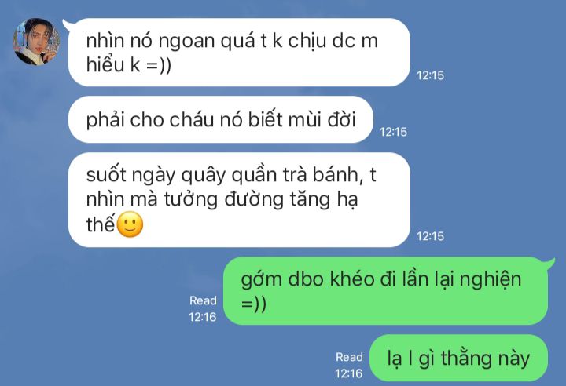Click the Read label beside "gớm dbo" message
Viewport: 566px width, 386px height.
204,300
